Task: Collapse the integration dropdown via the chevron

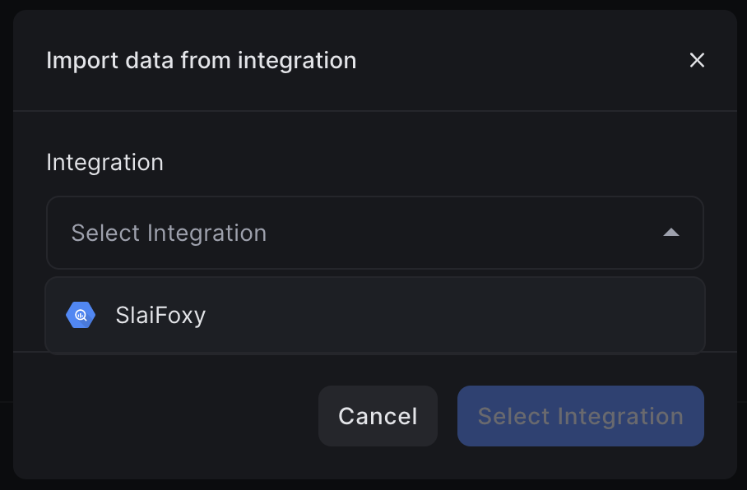Action: pos(671,233)
